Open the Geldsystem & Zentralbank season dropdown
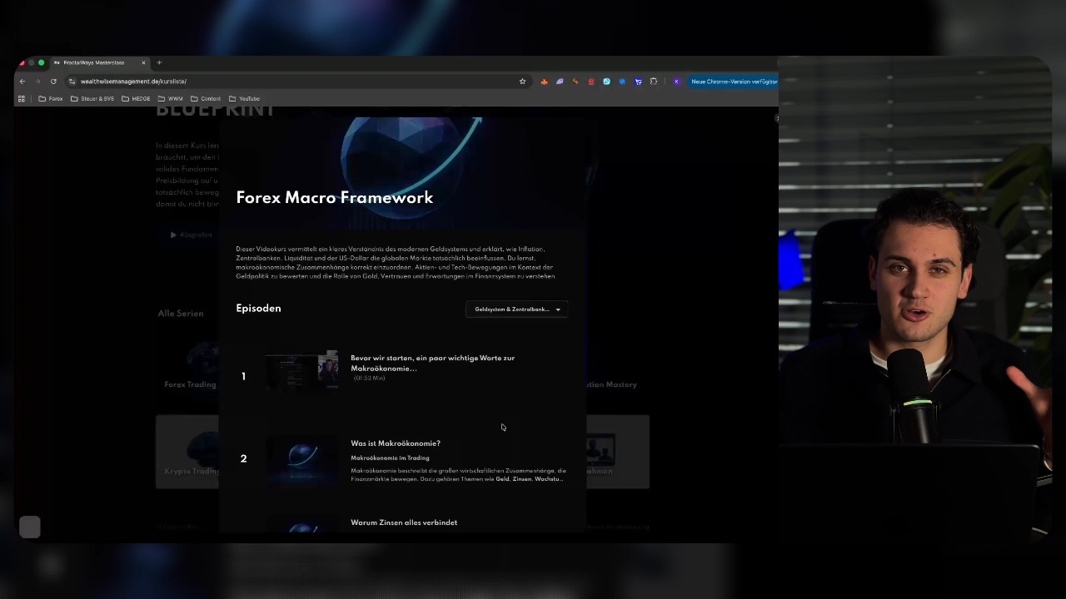Viewport: 1066px width, 599px height. pos(516,309)
